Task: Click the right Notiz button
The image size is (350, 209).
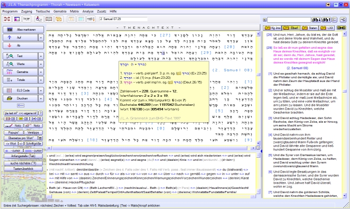Action: 33,126
